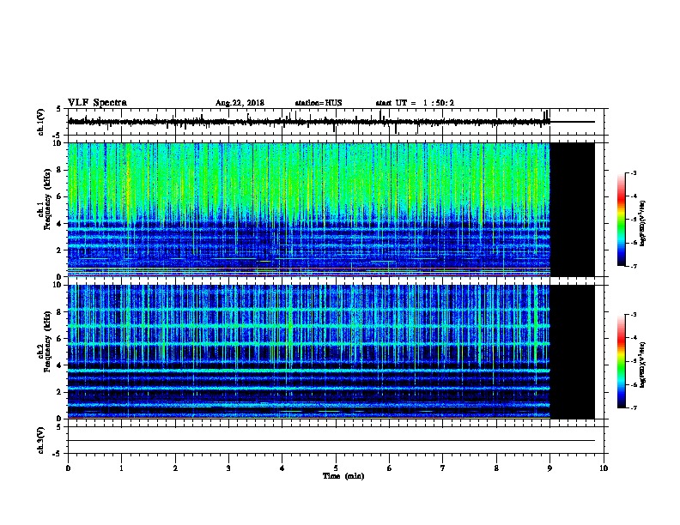
Task: Click the time axis tick label '0'
Action: pyautogui.click(x=68, y=468)
